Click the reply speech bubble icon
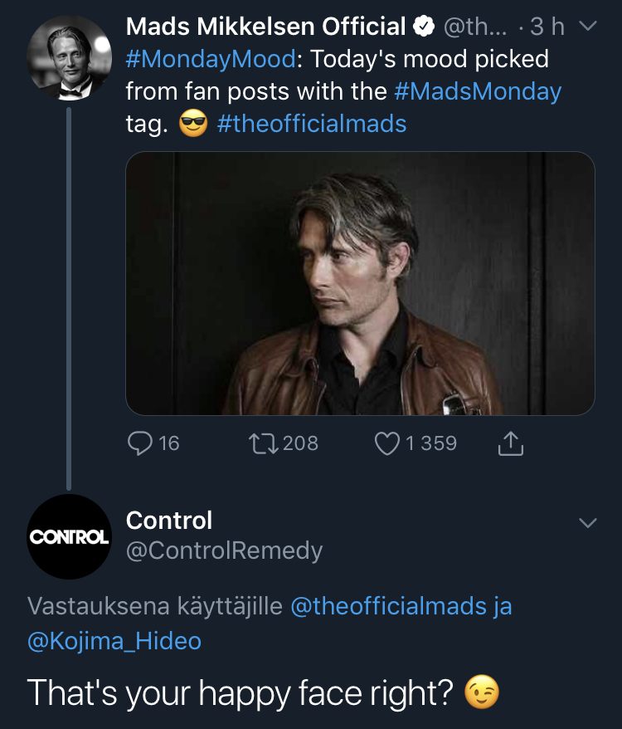Viewport: 622px width, 729px height. tap(139, 443)
